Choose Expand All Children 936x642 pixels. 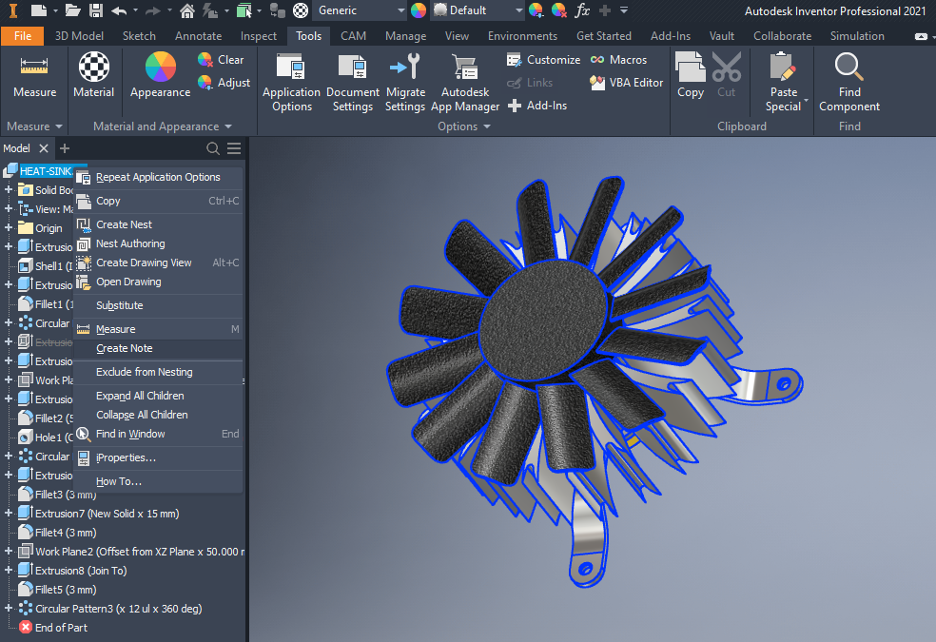158,396
